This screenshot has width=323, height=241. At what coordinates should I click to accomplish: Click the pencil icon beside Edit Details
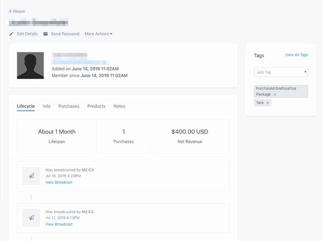pyautogui.click(x=11, y=34)
